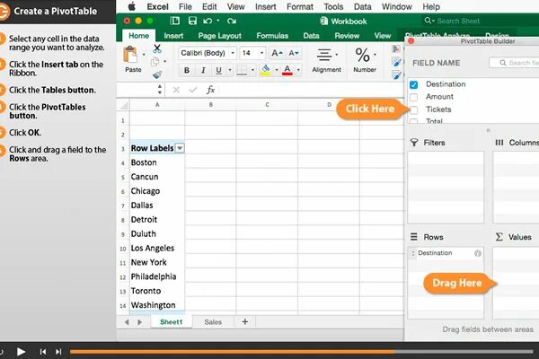
Task: Click the Cut scissors icon
Action: pyautogui.click(x=157, y=48)
